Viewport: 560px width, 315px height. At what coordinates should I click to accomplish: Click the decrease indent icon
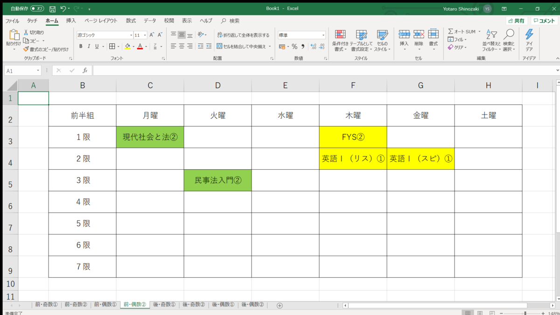pyautogui.click(x=201, y=46)
